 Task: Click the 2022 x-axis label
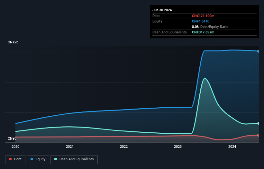(x=124, y=147)
